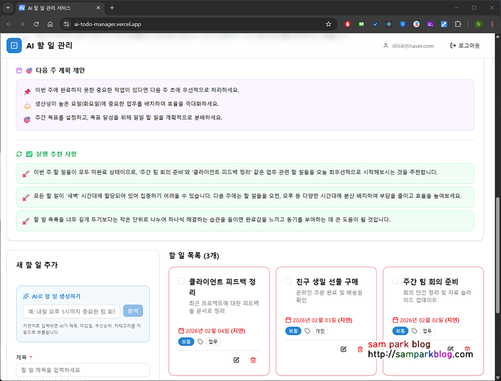501x381 pixels.
Task: Click the AI 할 일 input field
Action: point(72,311)
